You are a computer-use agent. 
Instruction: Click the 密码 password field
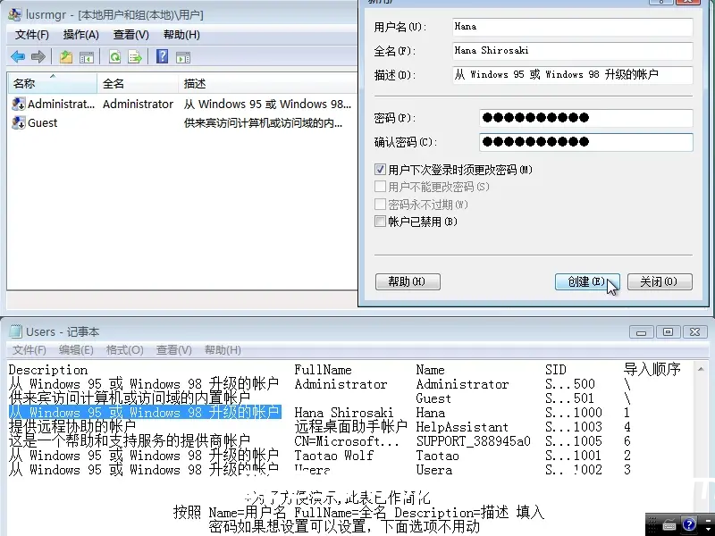[586, 118]
